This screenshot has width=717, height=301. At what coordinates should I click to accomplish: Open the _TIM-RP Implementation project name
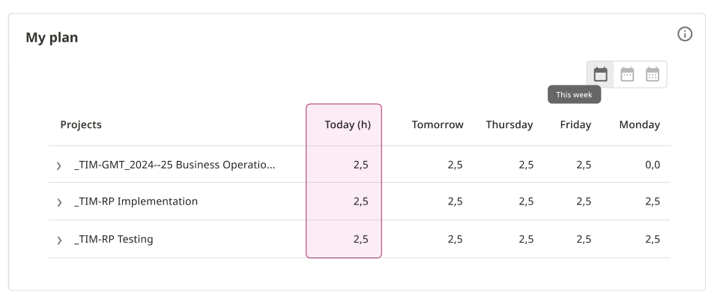click(136, 201)
